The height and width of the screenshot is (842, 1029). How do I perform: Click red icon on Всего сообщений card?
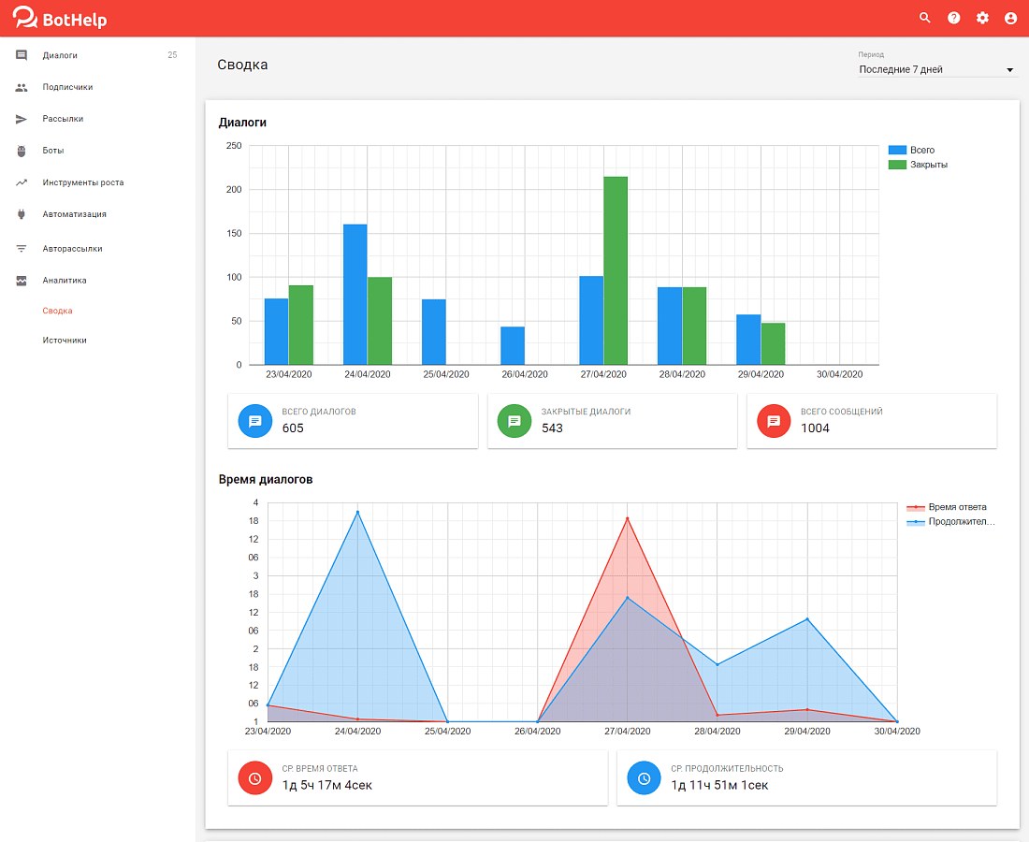pos(774,421)
